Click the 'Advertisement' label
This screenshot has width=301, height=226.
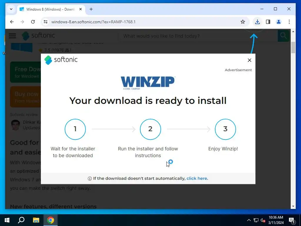point(238,70)
